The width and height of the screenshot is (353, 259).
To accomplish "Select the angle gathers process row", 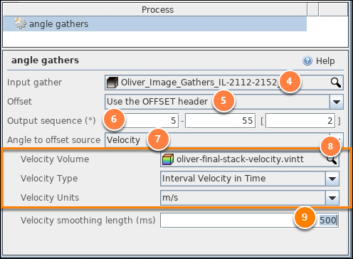I will [x=155, y=23].
